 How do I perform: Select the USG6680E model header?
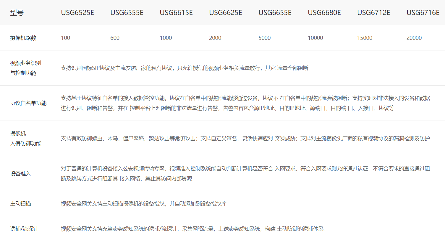pyautogui.click(x=324, y=13)
